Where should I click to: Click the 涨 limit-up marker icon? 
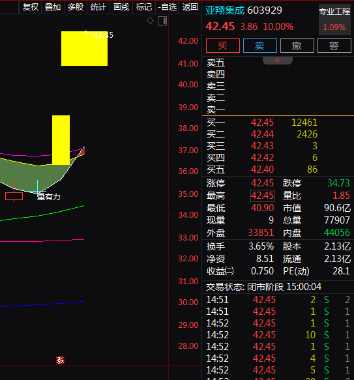[x=60, y=360]
